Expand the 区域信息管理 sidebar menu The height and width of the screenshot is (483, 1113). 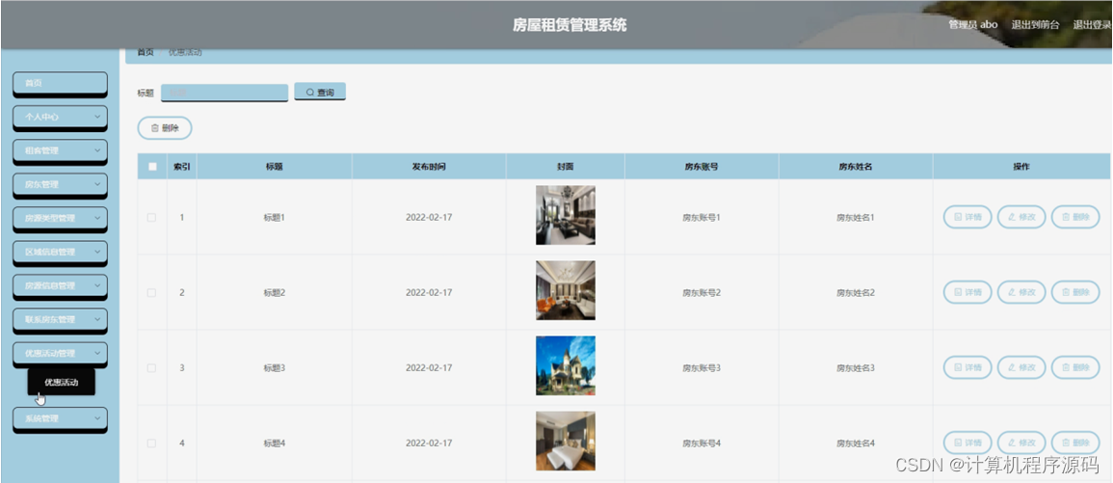pos(61,253)
